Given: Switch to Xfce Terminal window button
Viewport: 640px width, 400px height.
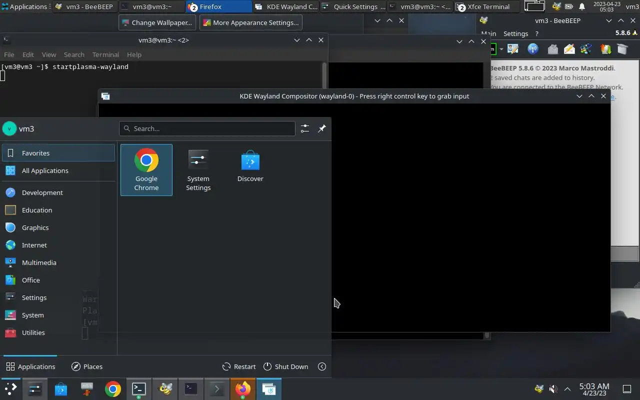Looking at the screenshot, I should coord(487,6).
